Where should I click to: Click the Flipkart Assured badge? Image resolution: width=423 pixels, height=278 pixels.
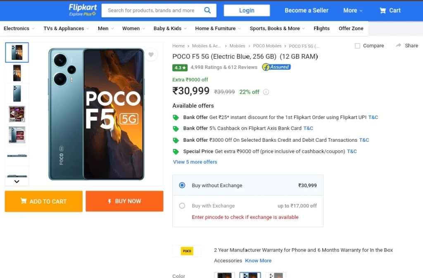[x=276, y=67]
